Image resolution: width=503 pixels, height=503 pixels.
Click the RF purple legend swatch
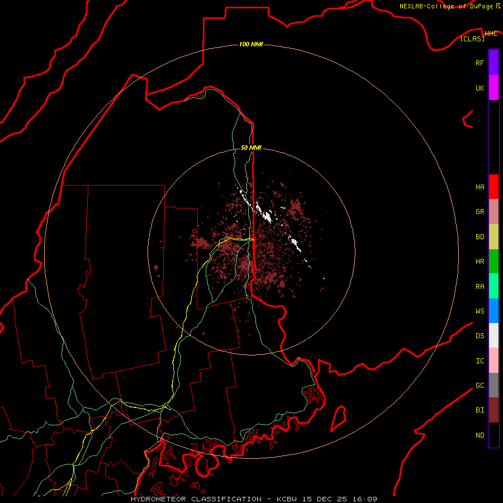point(493,63)
